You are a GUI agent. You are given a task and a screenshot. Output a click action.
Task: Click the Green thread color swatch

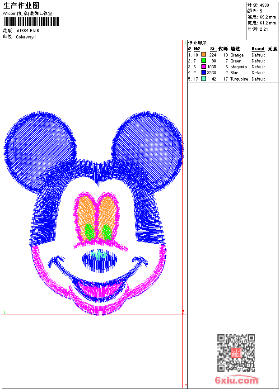pos(204,60)
